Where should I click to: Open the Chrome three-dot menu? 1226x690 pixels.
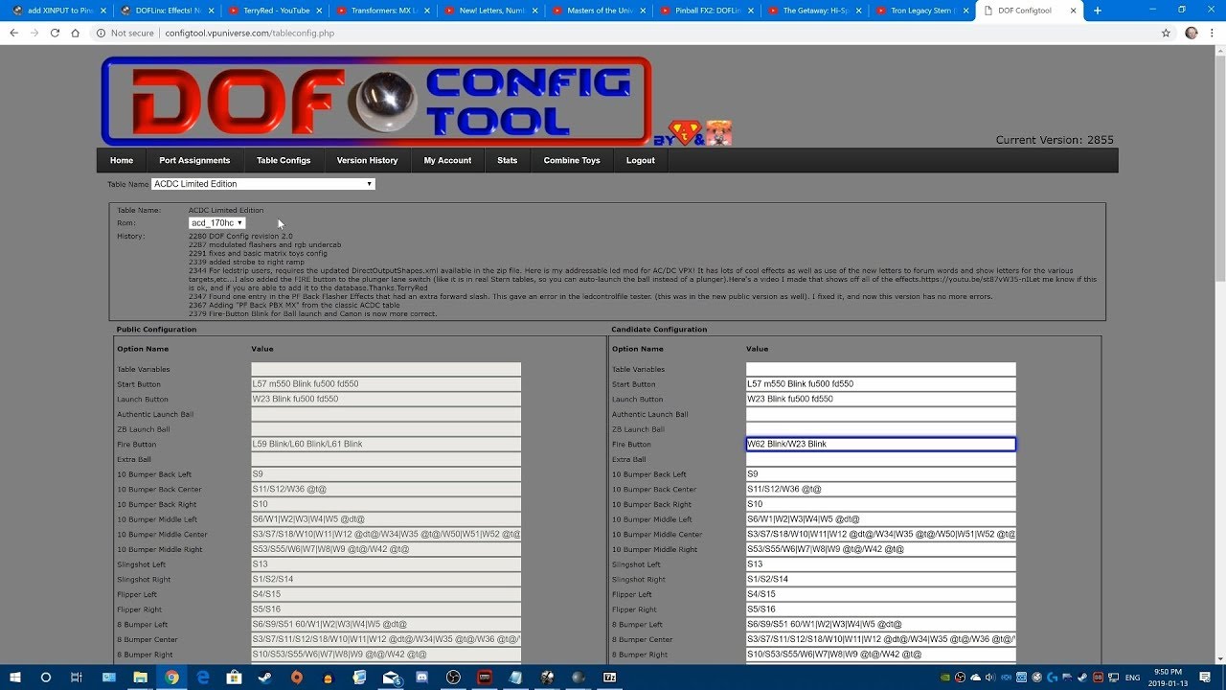click(1213, 33)
